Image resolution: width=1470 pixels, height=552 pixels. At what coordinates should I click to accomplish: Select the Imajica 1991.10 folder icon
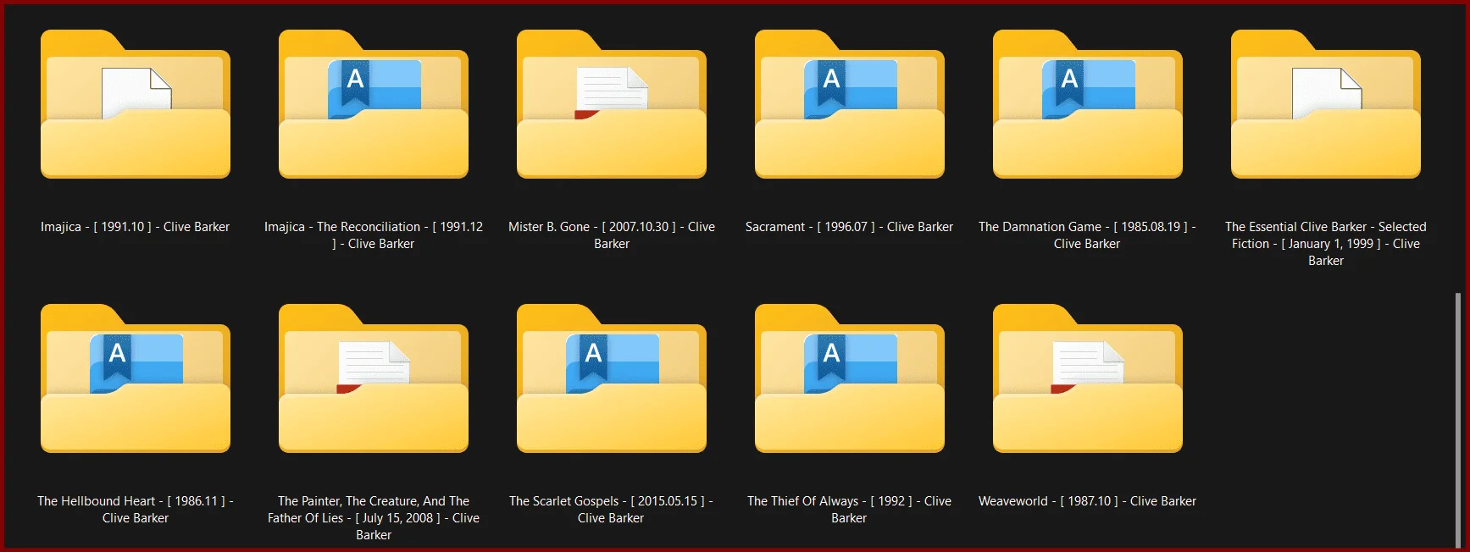(x=136, y=104)
